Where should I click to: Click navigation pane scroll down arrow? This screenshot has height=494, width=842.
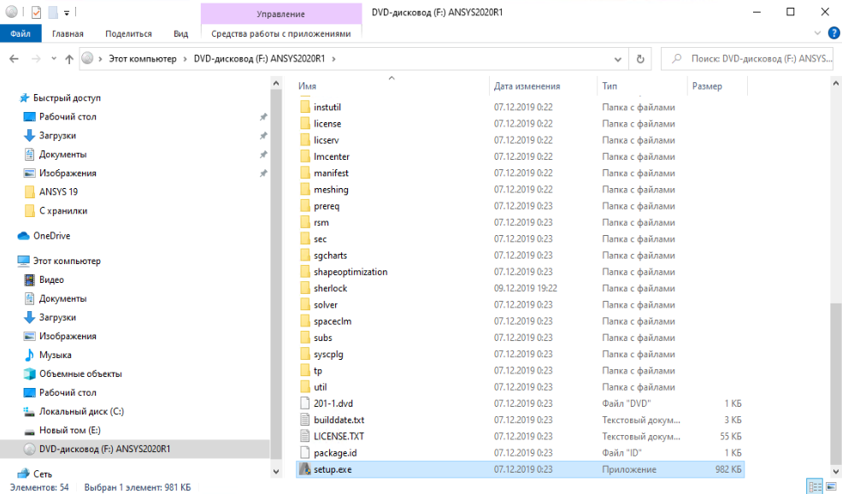pos(276,472)
